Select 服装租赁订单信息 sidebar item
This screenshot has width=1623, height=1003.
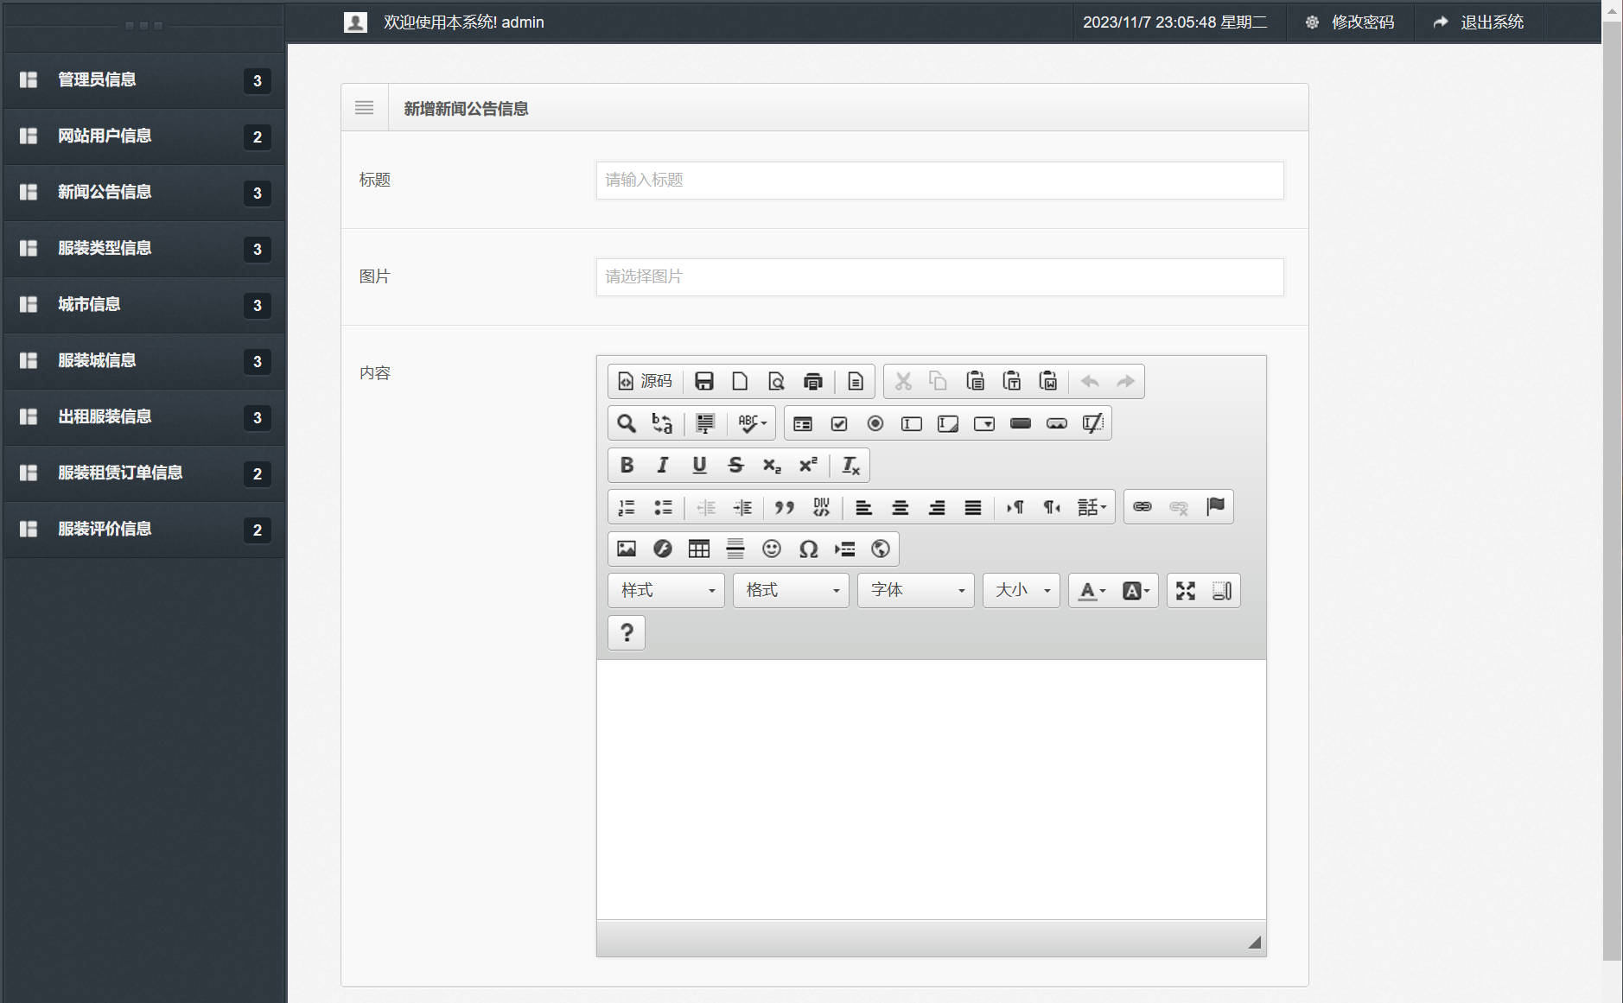(x=120, y=473)
